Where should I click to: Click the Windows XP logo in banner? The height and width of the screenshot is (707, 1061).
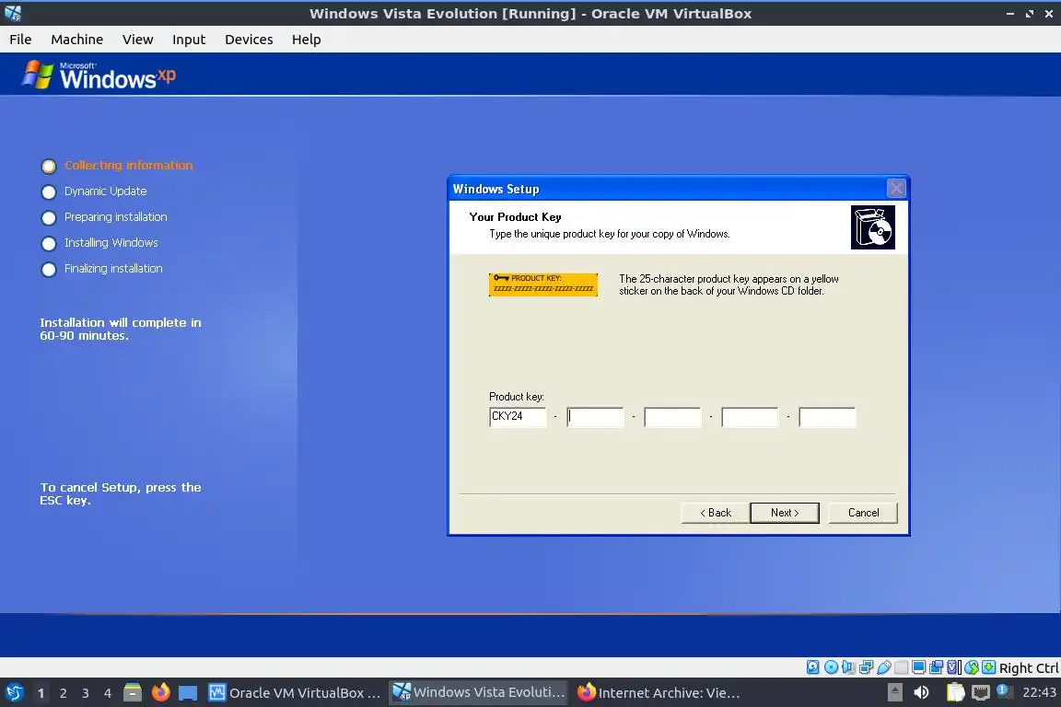99,75
